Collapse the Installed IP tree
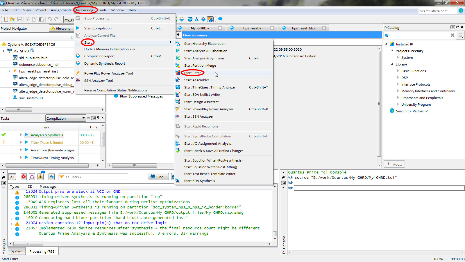This screenshot has width=465, height=262. [x=386, y=44]
